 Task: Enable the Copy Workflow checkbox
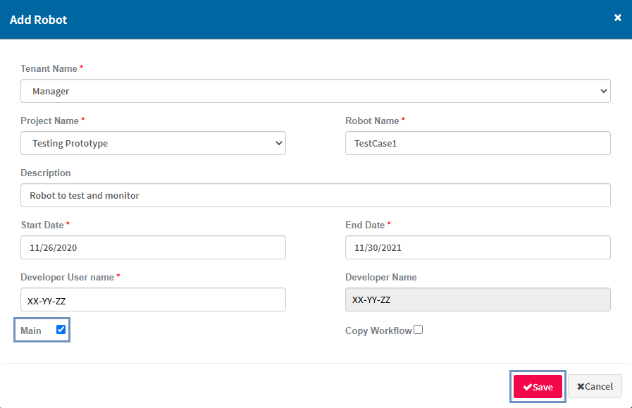click(x=419, y=330)
